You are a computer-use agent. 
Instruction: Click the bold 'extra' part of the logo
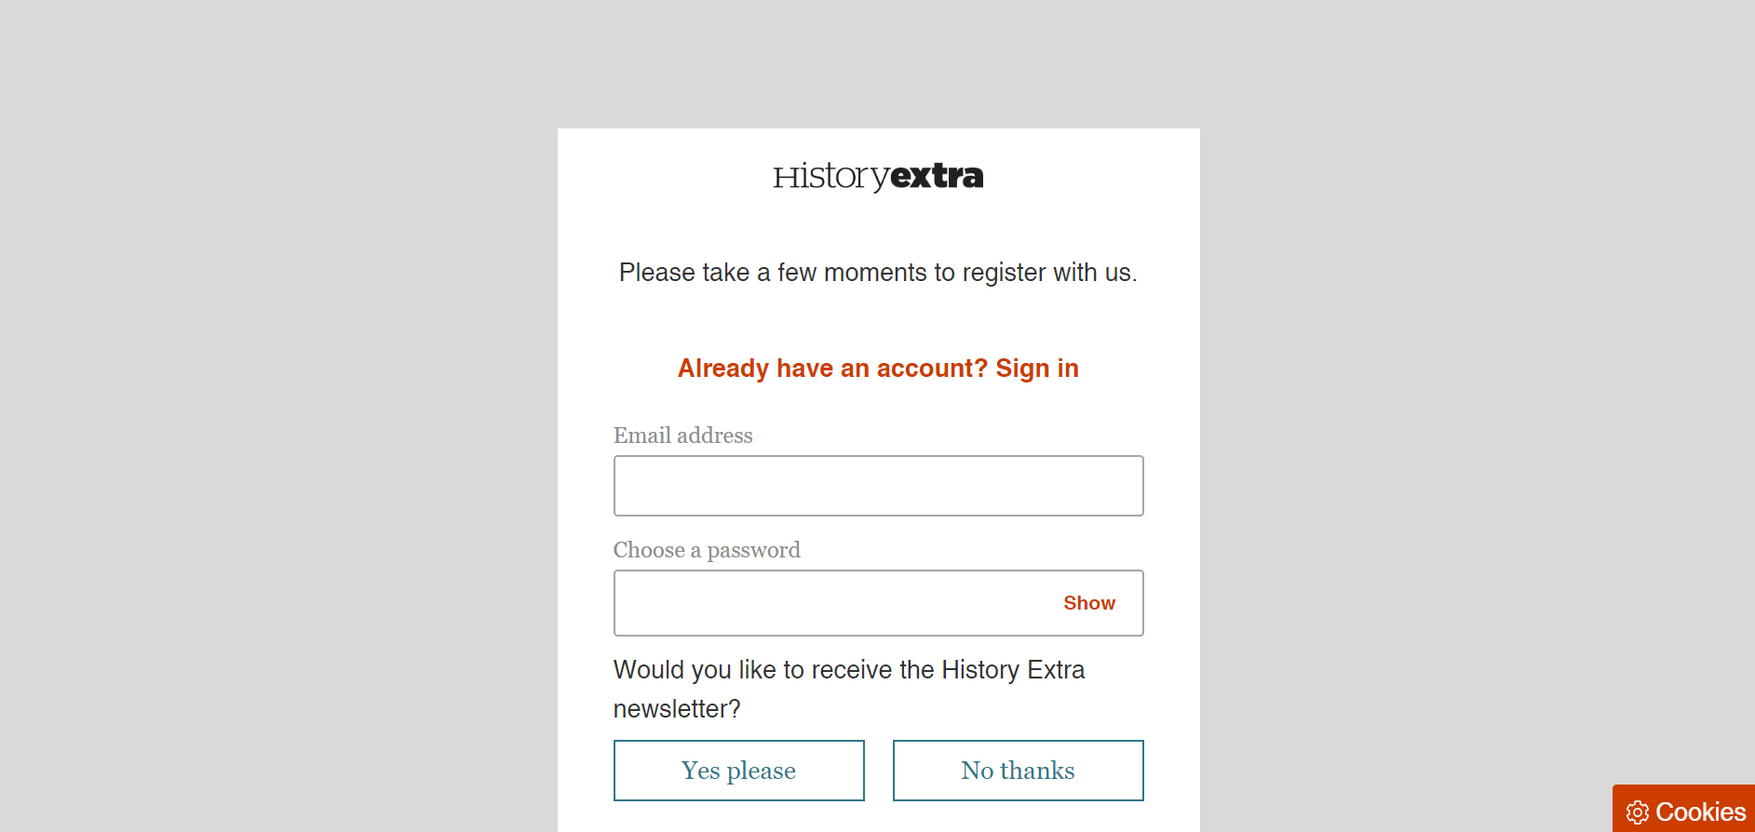pyautogui.click(x=937, y=176)
